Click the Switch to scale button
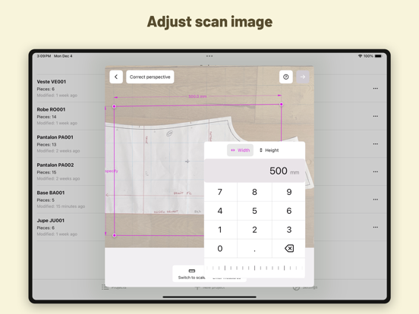Viewport: 419px width, 314px height. pyautogui.click(x=190, y=274)
